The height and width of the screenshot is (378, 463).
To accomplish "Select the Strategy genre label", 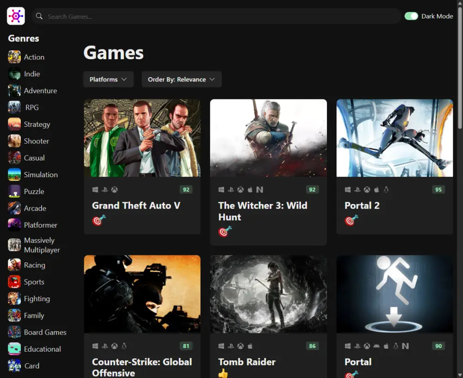I will [x=37, y=124].
